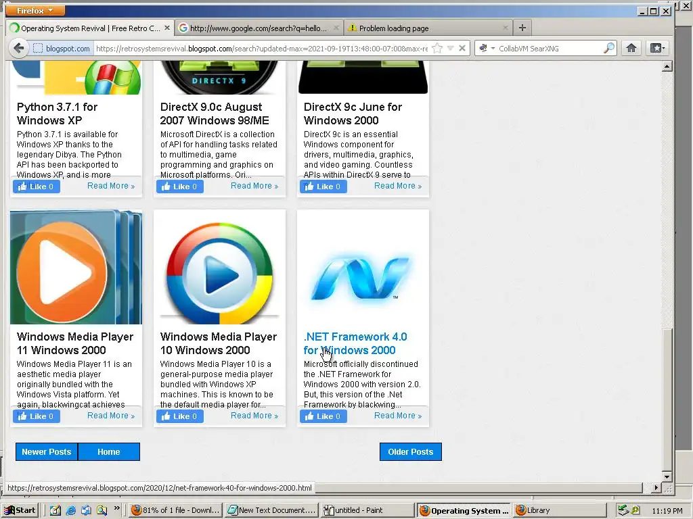Open DirectX 9c June for Windows 2000 title

353,114
